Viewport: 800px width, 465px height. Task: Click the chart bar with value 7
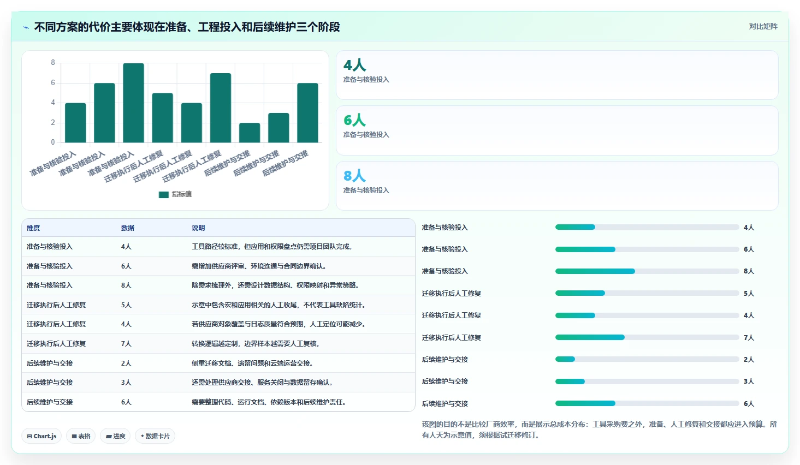[221, 108]
